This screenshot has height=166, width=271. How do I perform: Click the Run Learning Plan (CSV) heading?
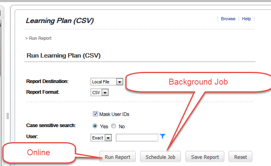coord(63,56)
